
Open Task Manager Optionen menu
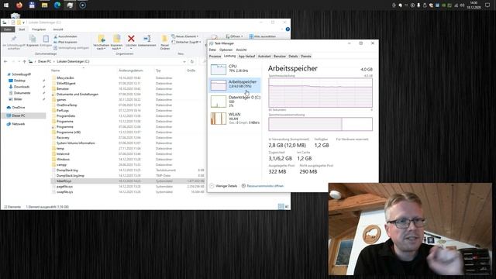(x=226, y=50)
